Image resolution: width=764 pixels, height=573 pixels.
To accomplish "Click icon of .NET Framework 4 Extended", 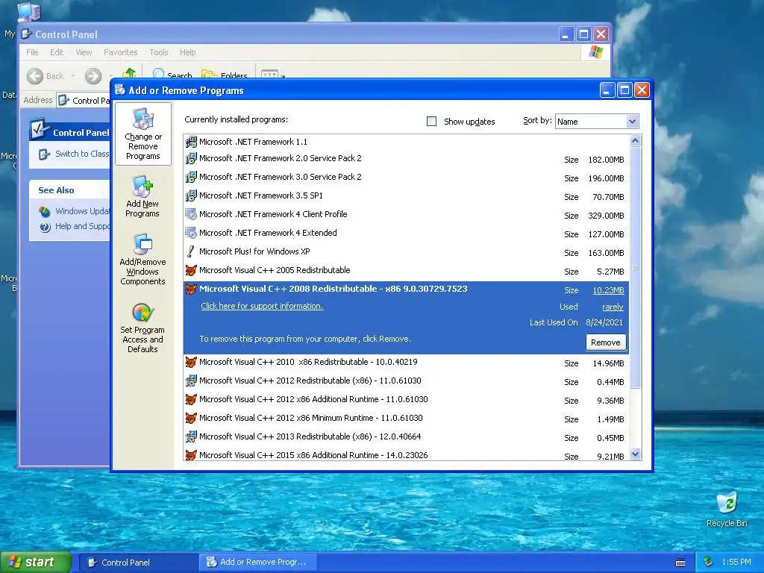I will [191, 233].
